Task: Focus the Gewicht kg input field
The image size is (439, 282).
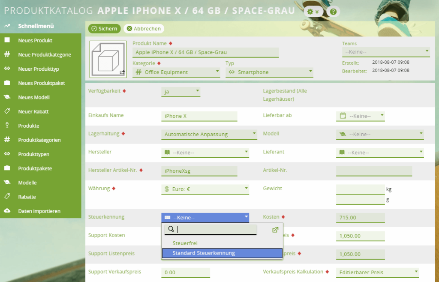Action: click(x=360, y=189)
